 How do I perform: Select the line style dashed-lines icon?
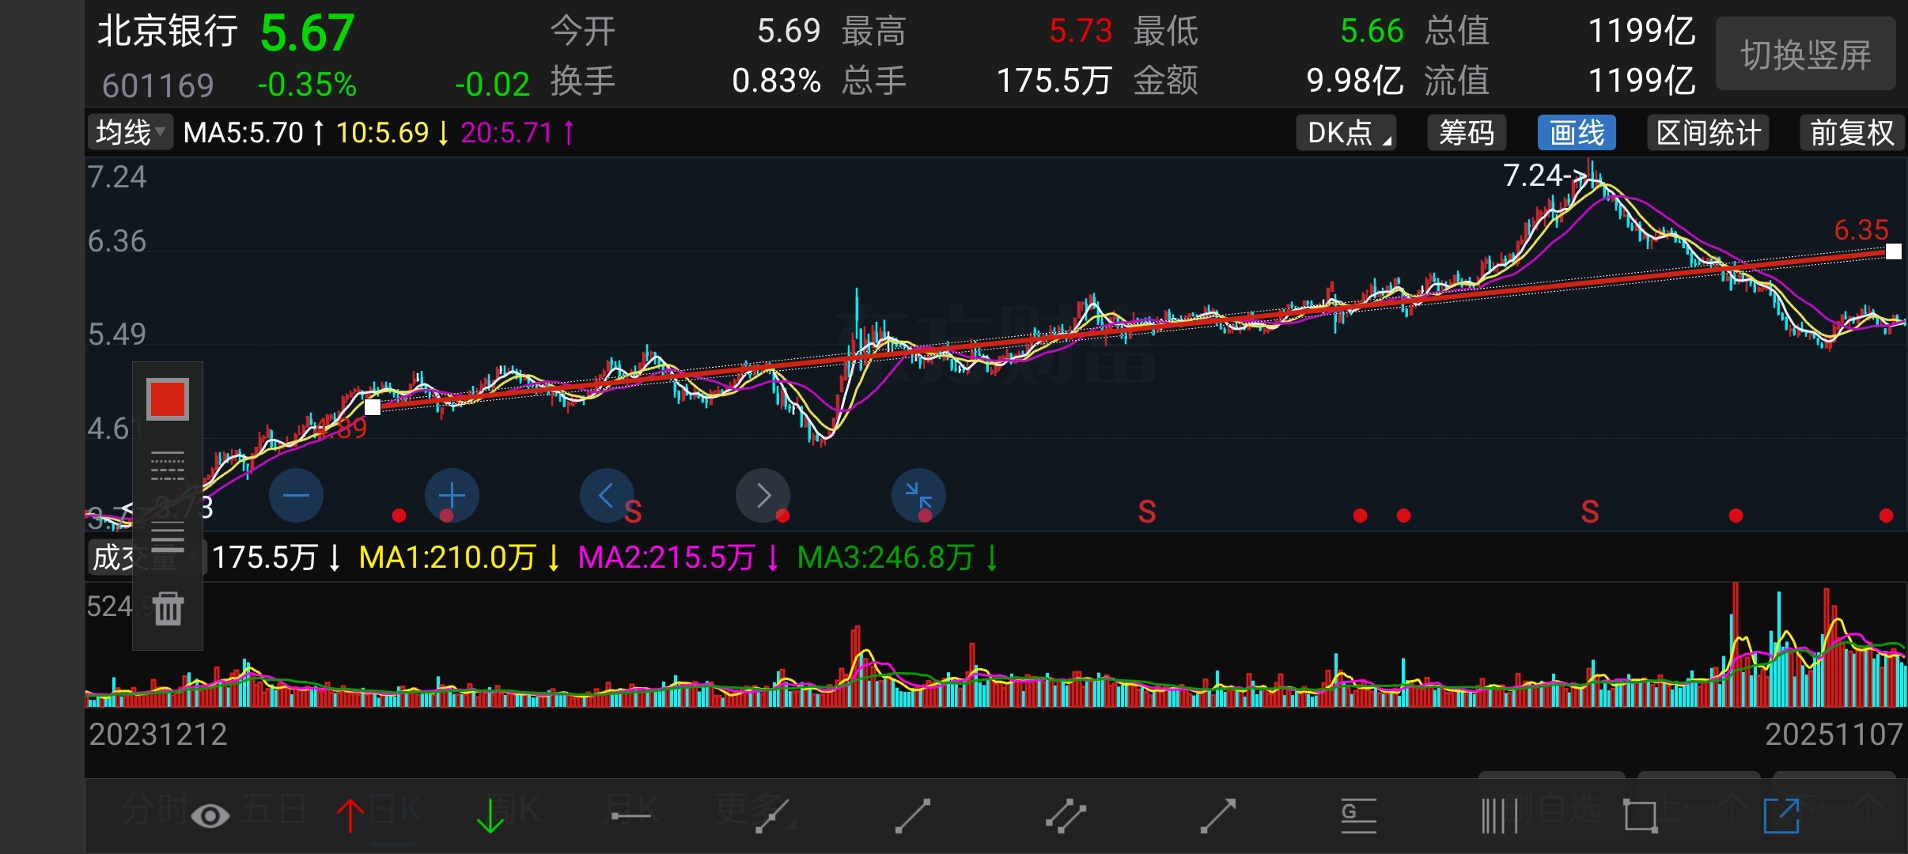click(168, 467)
